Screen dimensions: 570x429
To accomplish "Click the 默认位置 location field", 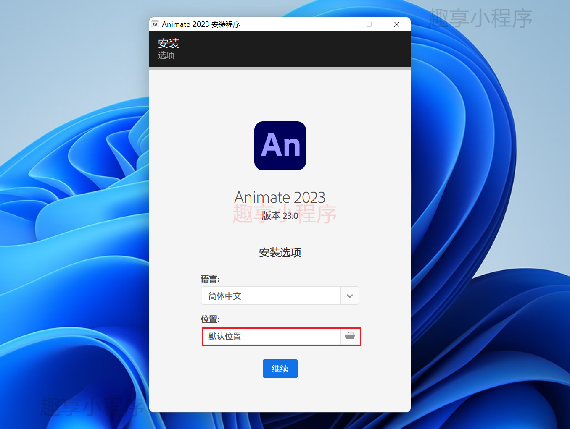I will (272, 336).
